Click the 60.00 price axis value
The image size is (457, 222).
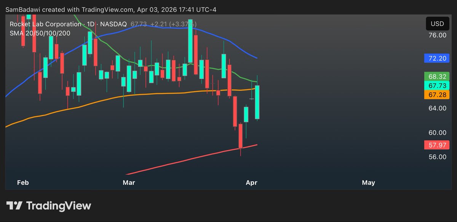click(437, 133)
